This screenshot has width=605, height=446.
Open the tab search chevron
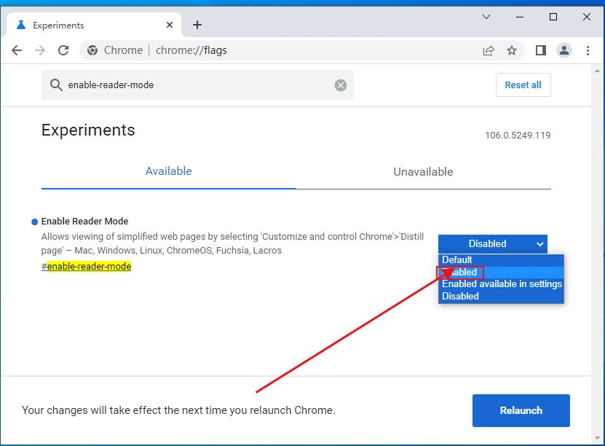tap(486, 17)
